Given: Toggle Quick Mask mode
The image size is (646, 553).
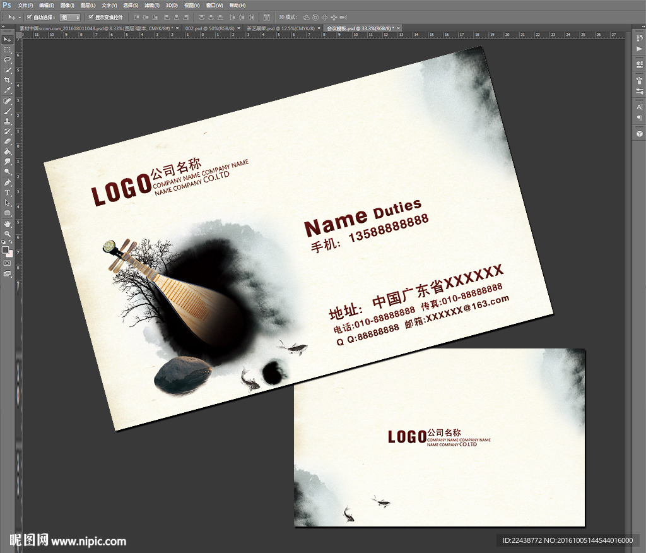Looking at the screenshot, I should 8,263.
